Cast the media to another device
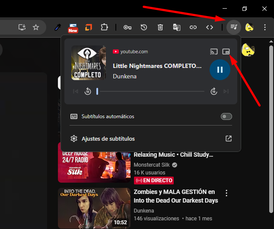The image size is (274, 229). pos(214,52)
